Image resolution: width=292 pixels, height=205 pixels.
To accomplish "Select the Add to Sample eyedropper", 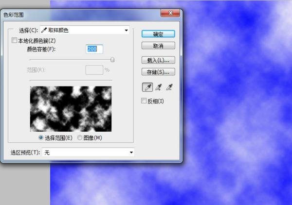I will pyautogui.click(x=159, y=87).
